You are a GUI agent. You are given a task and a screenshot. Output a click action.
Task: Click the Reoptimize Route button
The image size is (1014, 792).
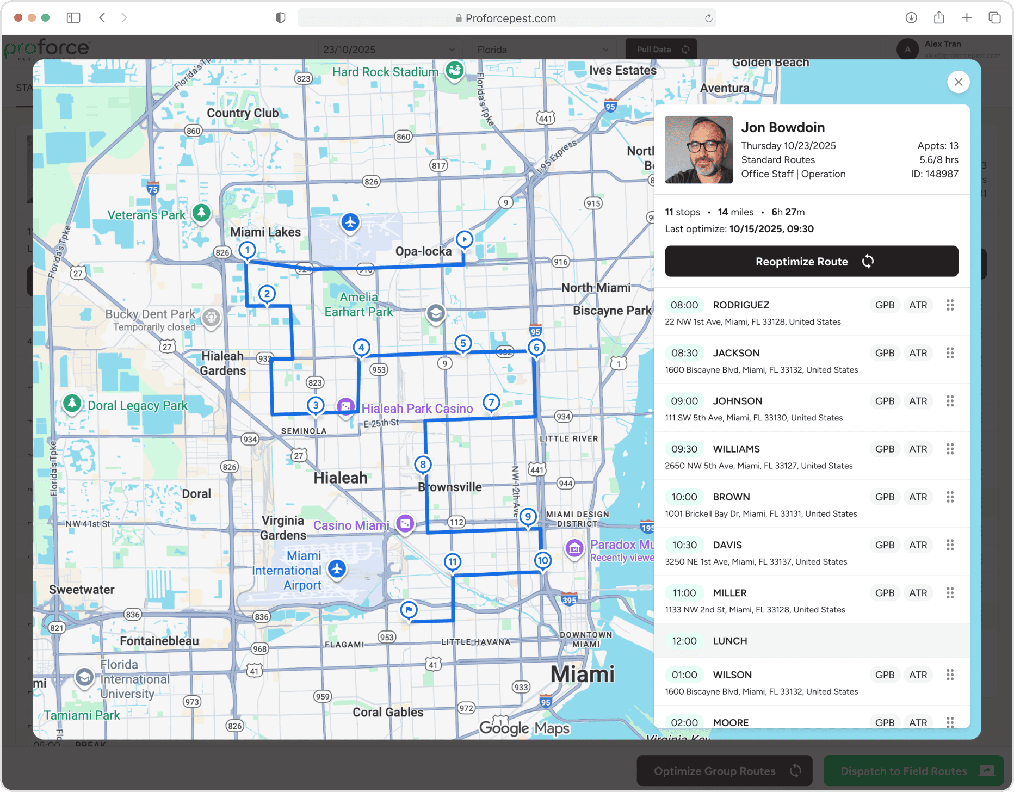[x=811, y=262]
